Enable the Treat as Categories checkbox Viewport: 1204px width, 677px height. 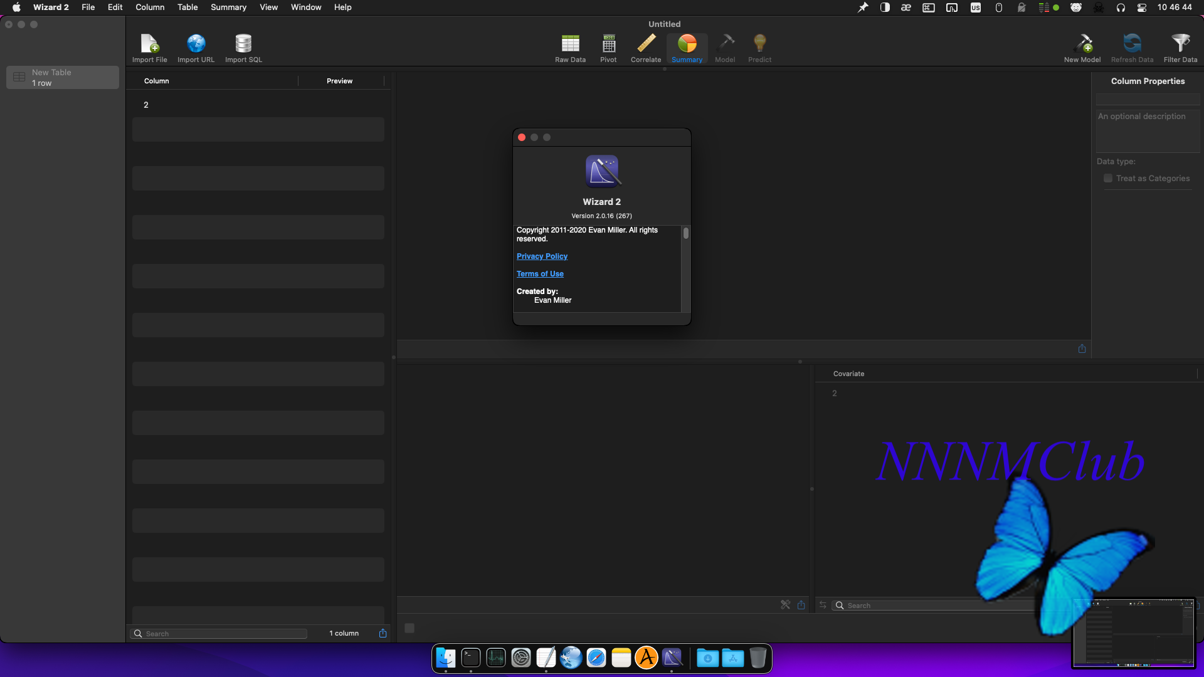coord(1108,179)
